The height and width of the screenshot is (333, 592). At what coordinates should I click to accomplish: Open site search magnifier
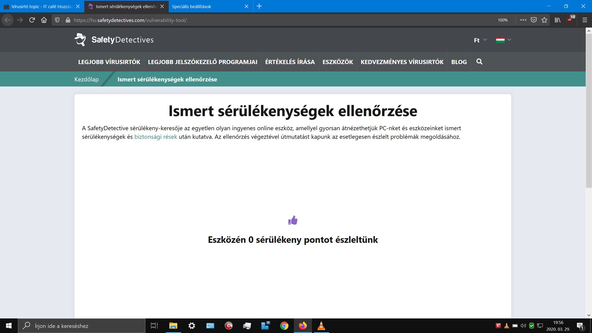(479, 61)
